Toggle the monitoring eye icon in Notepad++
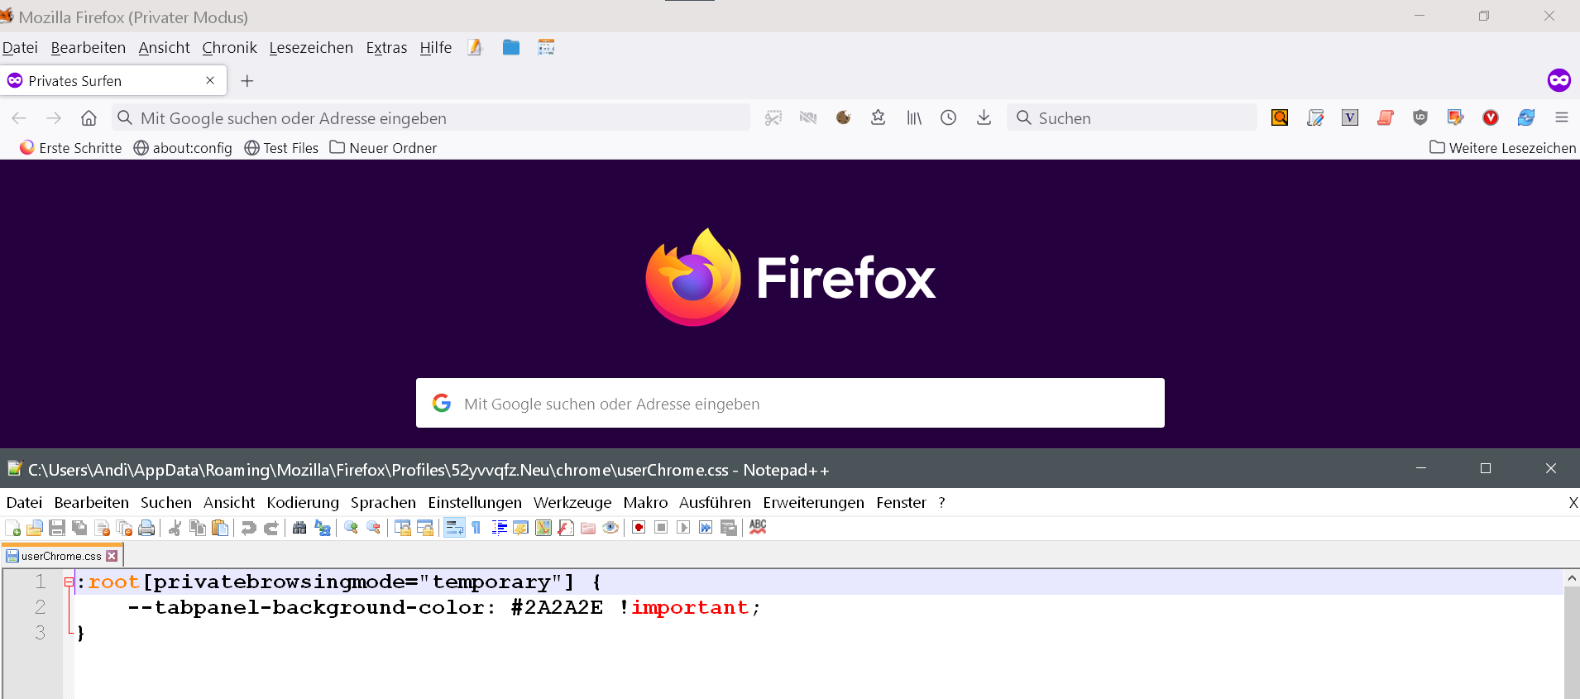Viewport: 1580px width, 699px height. (610, 528)
